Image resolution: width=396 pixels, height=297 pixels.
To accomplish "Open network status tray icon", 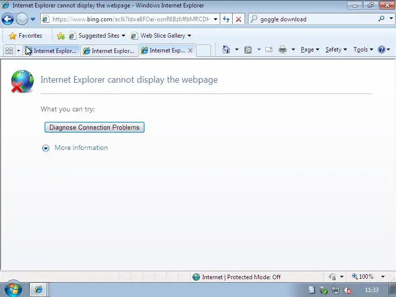I will point(336,290).
